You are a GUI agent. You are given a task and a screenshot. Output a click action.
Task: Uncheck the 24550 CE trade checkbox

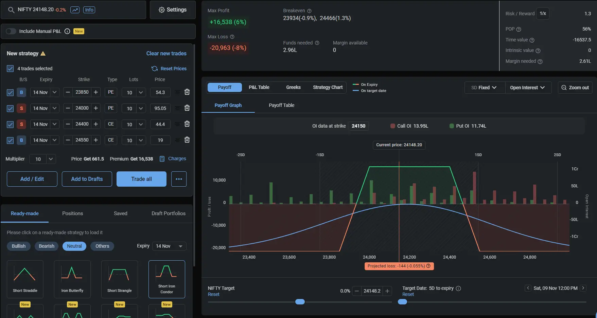click(x=10, y=140)
